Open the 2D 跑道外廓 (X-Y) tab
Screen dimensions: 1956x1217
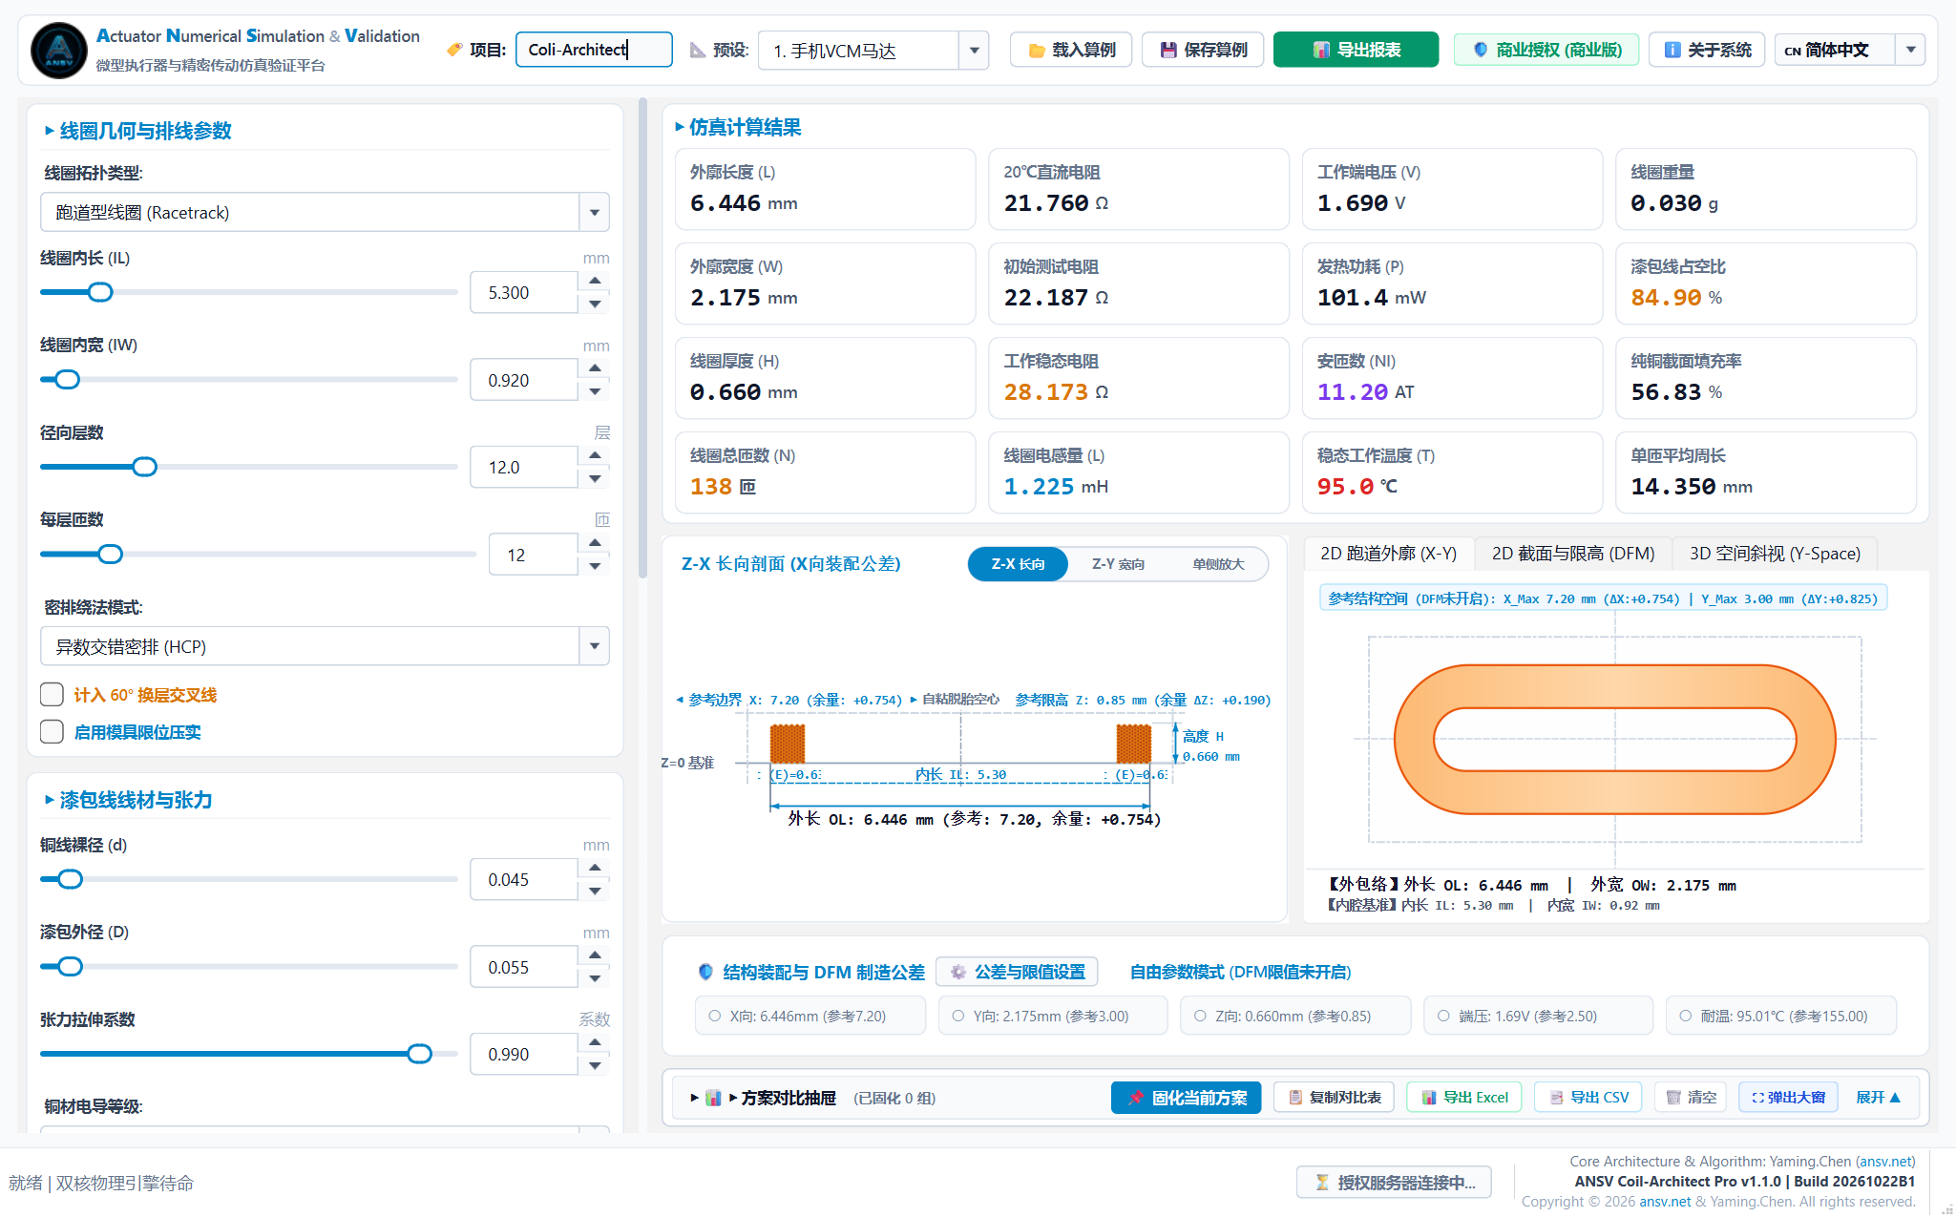coord(1388,554)
